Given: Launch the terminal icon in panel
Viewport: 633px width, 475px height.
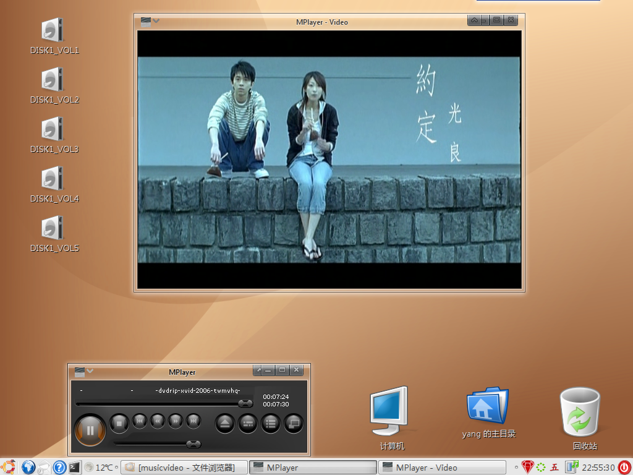Looking at the screenshot, I should pyautogui.click(x=75, y=468).
